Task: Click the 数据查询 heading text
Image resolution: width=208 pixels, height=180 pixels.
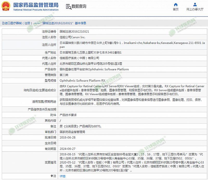Action: pyautogui.click(x=79, y=6)
